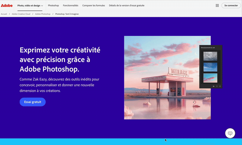Image resolution: width=242 pixels, height=145 pixels.
Task: Click the headline Exprimez votre créativité
Action: click(x=60, y=59)
